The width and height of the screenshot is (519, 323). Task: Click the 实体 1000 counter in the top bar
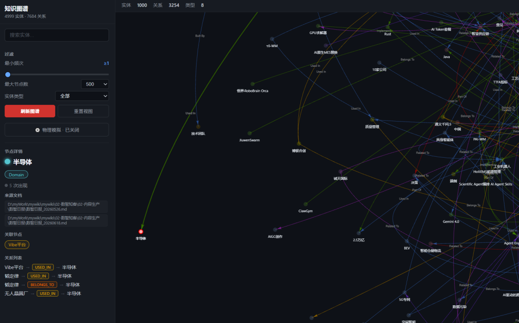pyautogui.click(x=134, y=5)
